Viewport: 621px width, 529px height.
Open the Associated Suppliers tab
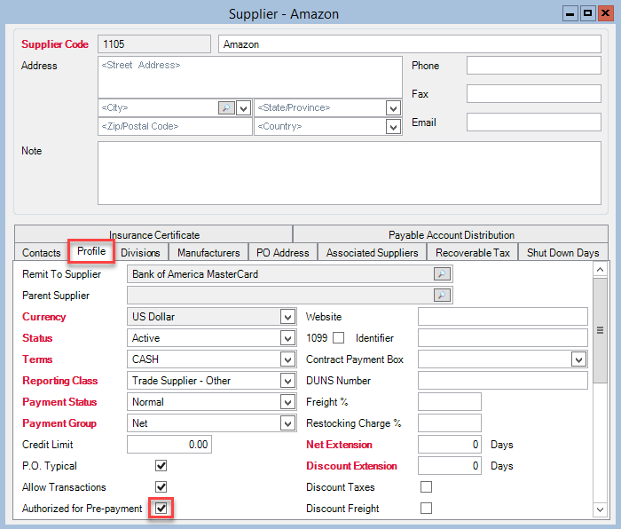373,253
